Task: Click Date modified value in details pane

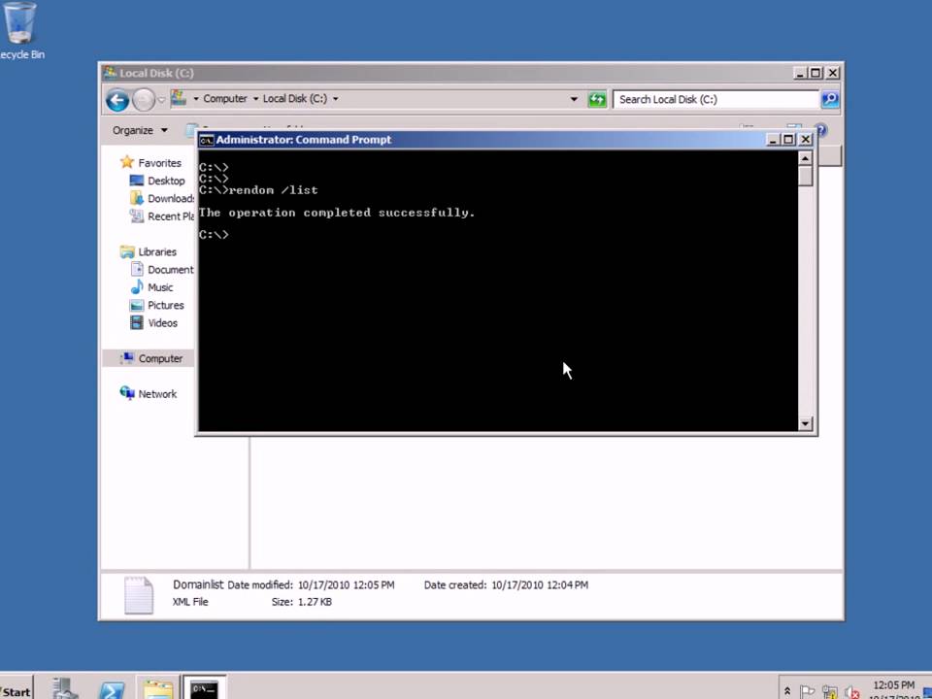Action: (346, 585)
